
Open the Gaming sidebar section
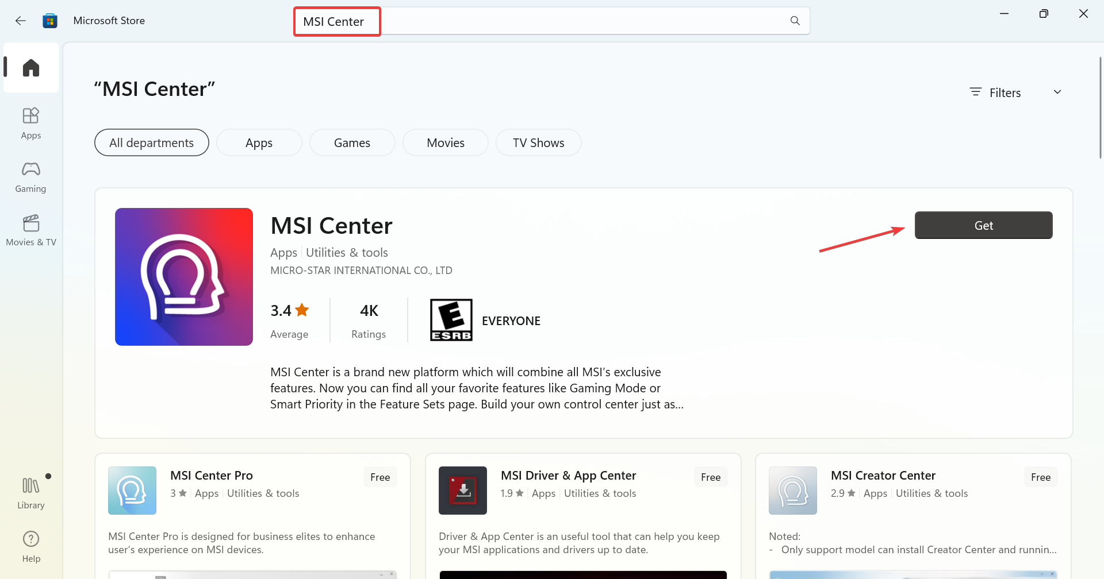(31, 176)
